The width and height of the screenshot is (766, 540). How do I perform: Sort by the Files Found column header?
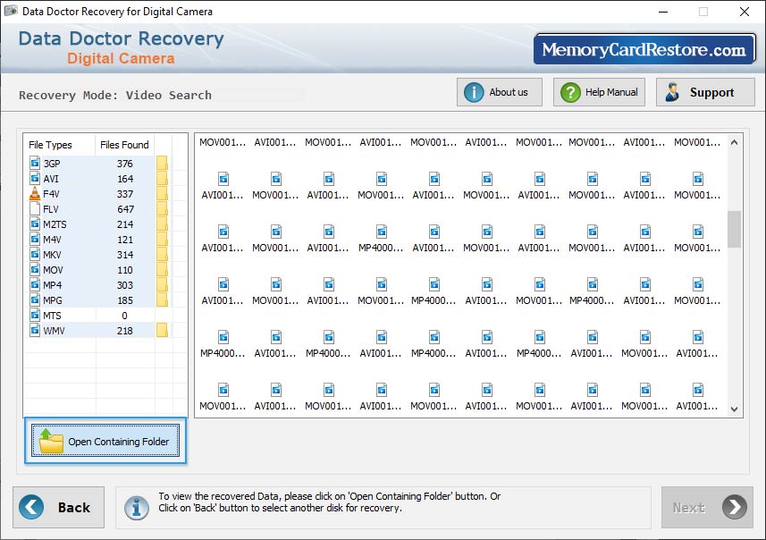124,145
